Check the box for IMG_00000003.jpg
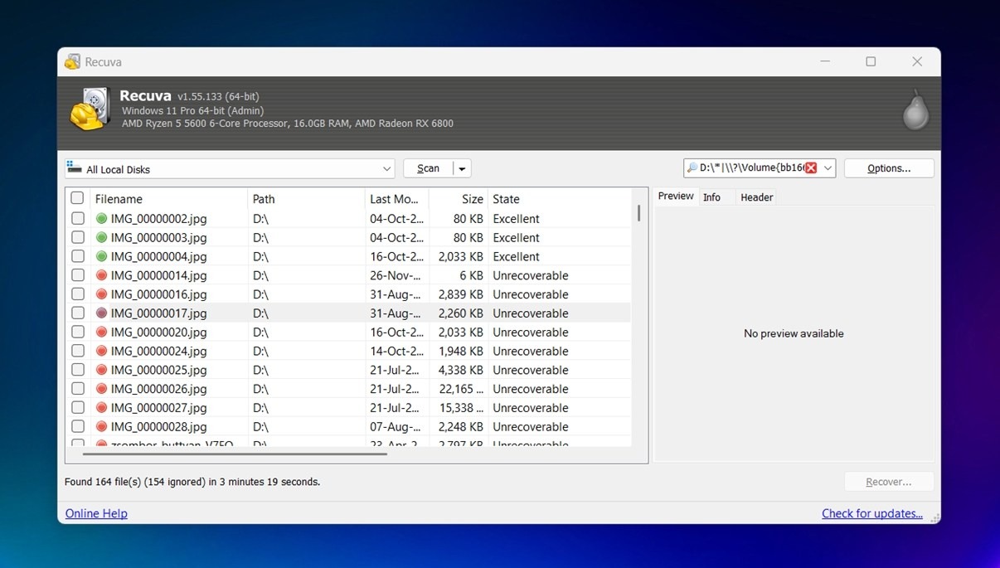The width and height of the screenshot is (1000, 568). point(77,238)
